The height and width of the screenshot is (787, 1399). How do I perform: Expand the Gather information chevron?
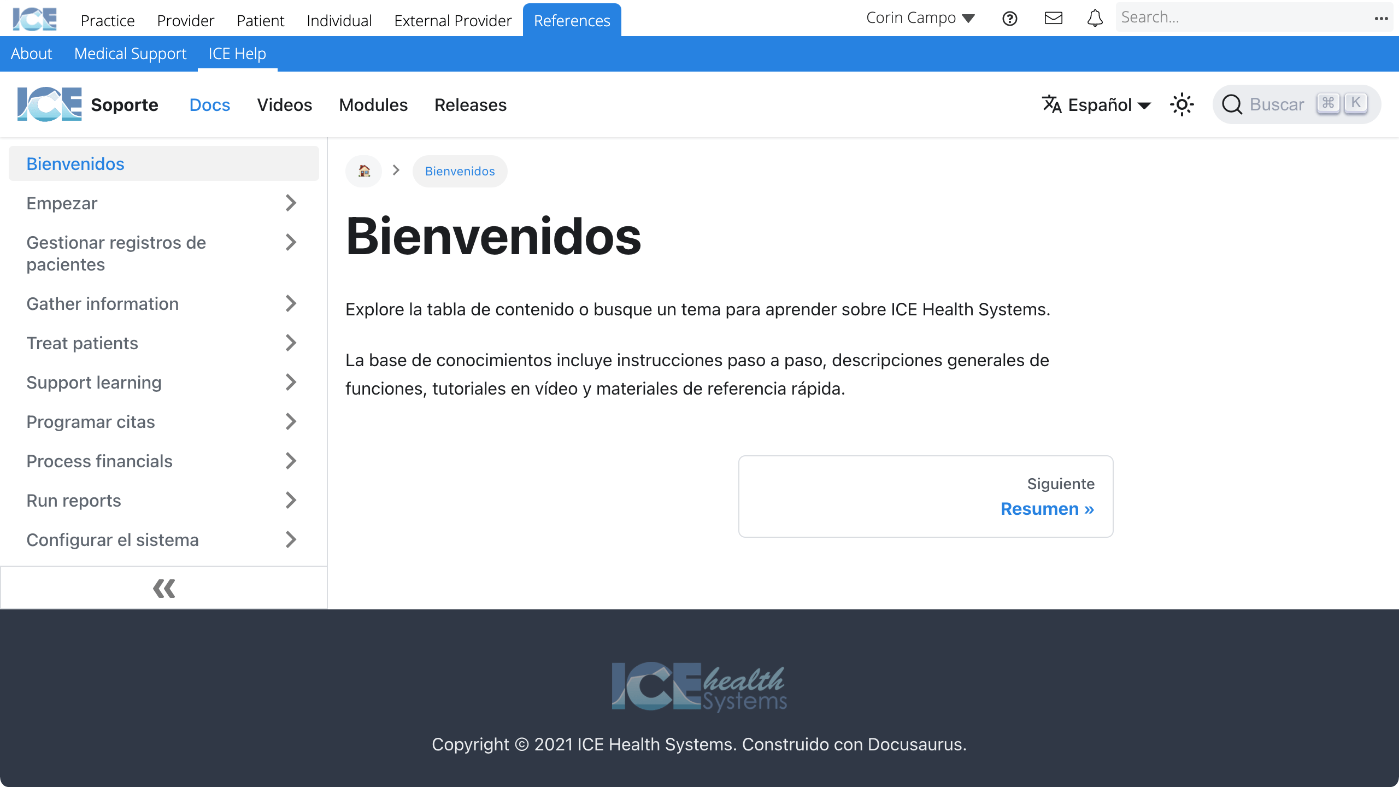click(x=291, y=303)
